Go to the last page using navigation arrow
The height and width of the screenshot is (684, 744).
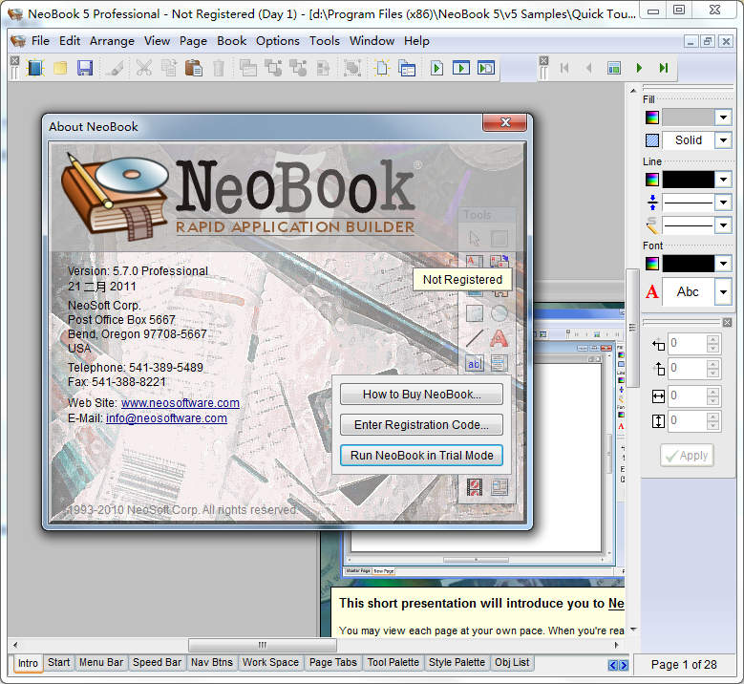(664, 68)
